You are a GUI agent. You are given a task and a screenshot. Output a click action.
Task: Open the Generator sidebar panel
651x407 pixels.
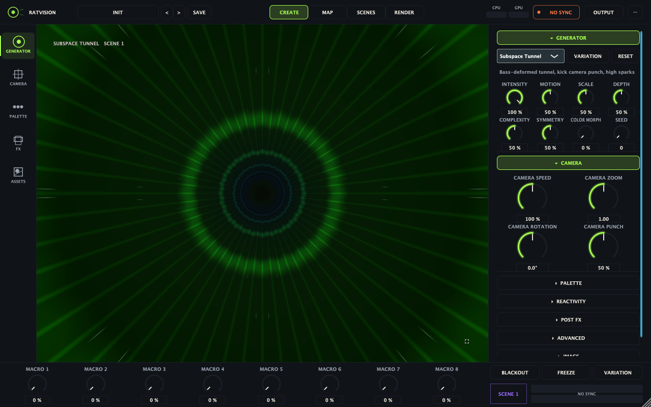pyautogui.click(x=18, y=45)
